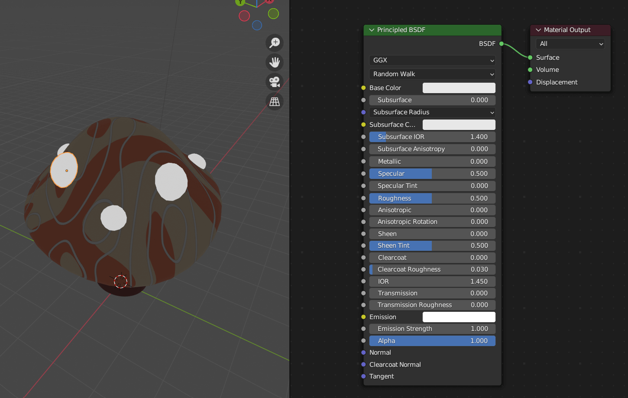Click the Subsurface IOR slider
Screen dimensions: 628x398
click(432, 137)
